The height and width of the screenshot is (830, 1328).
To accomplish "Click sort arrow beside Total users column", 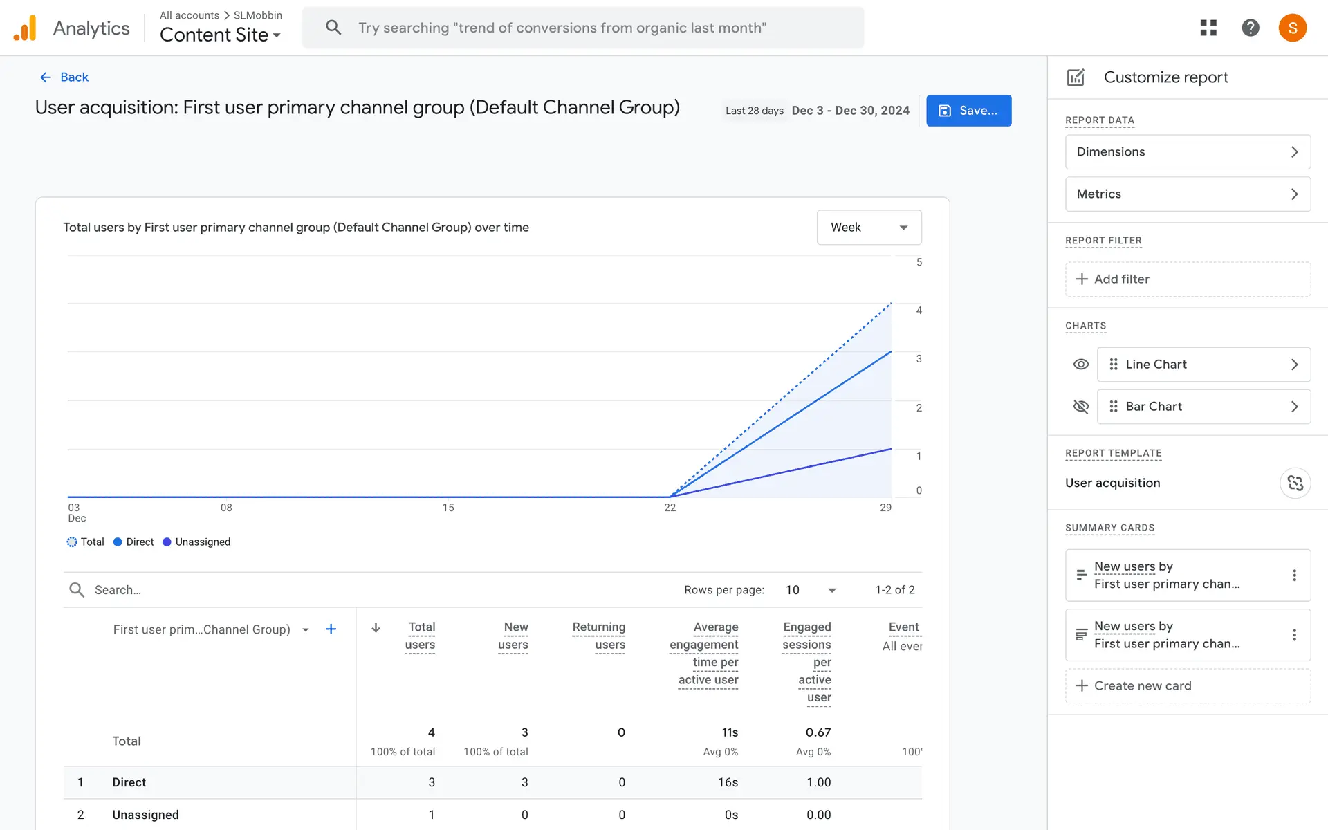I will [376, 628].
